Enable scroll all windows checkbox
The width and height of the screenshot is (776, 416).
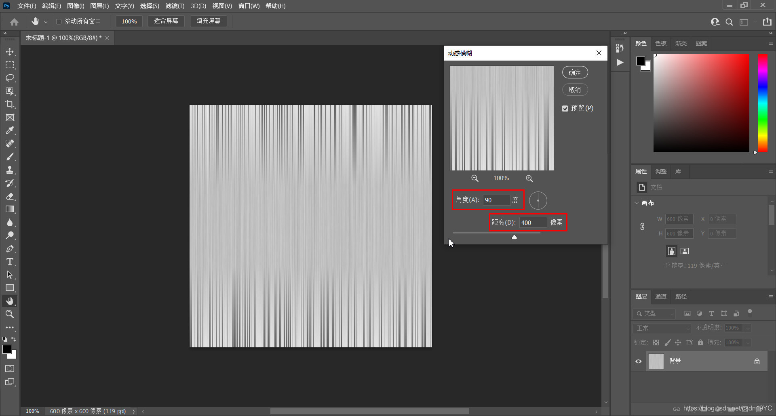pos(59,21)
